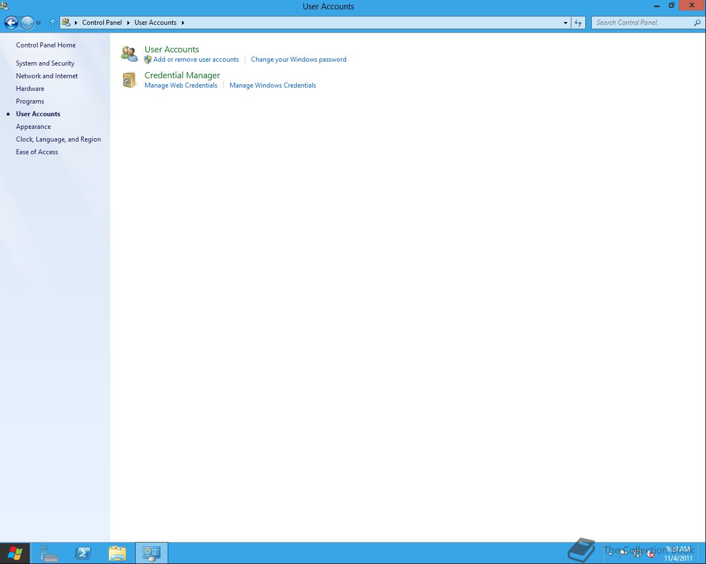Click the Action Center flag icon
The image size is (706, 564).
pos(624,554)
